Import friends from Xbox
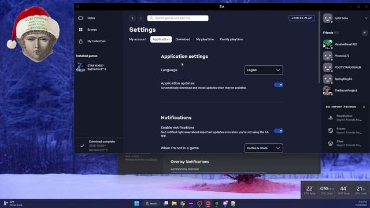Image resolution: width=370 pixels, height=208 pixels. (345, 143)
